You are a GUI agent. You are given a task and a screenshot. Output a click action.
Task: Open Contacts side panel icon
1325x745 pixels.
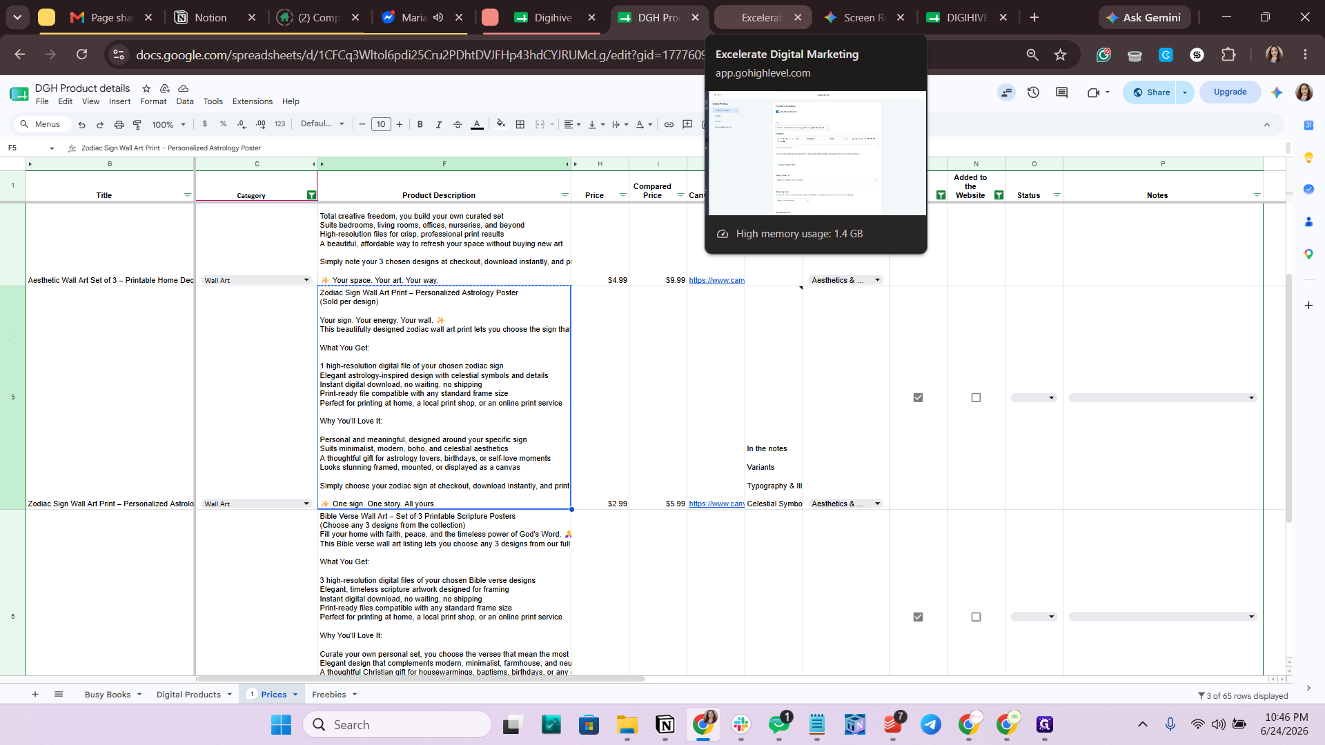click(1308, 221)
